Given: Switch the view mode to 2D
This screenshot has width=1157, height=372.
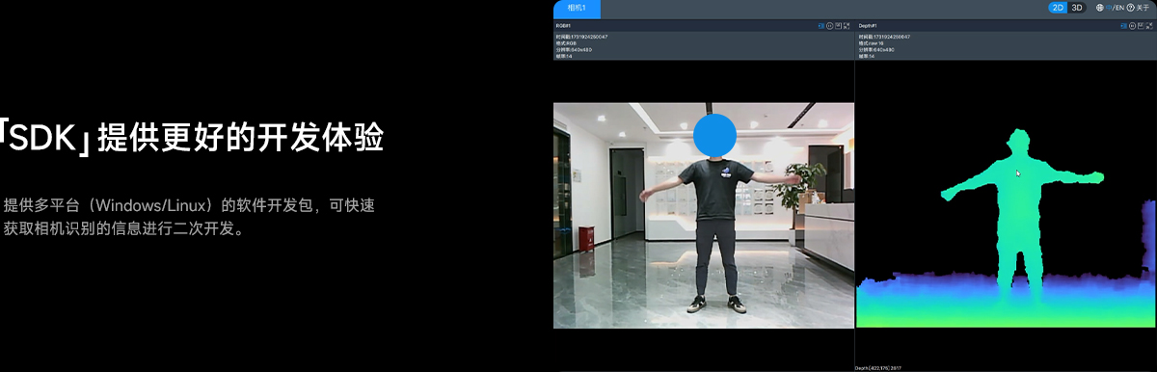Looking at the screenshot, I should (x=1058, y=8).
